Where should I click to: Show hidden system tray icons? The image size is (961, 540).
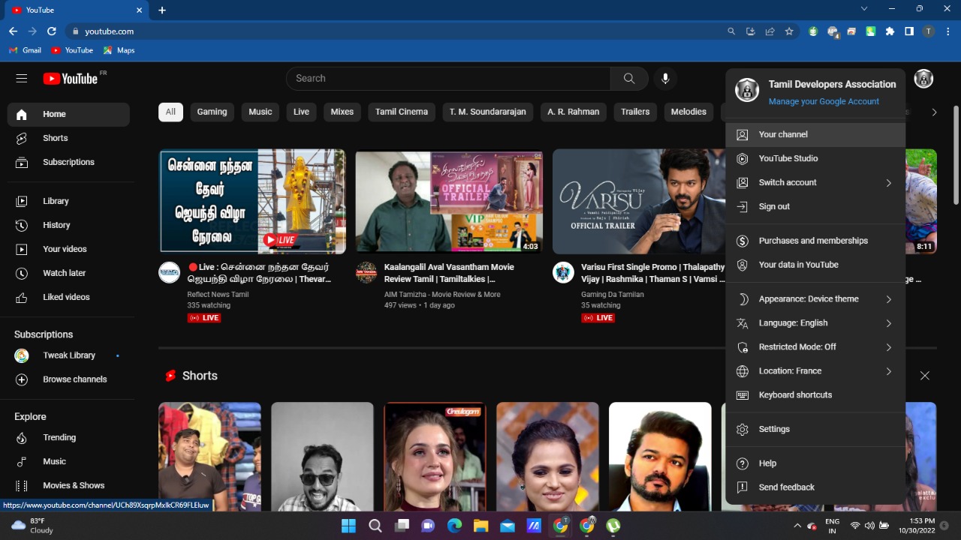[797, 526]
